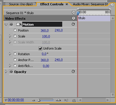Click the blue playhead marker on ruler

click(x=78, y=13)
